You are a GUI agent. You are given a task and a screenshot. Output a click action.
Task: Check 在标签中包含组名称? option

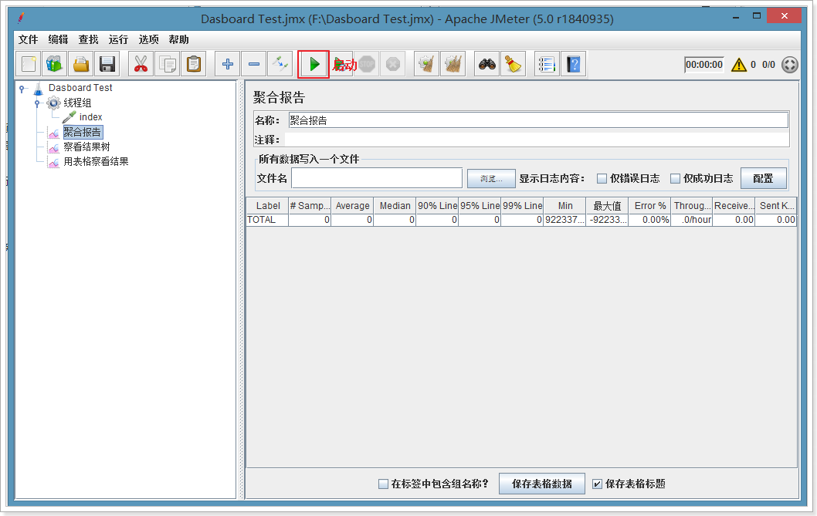tap(383, 484)
